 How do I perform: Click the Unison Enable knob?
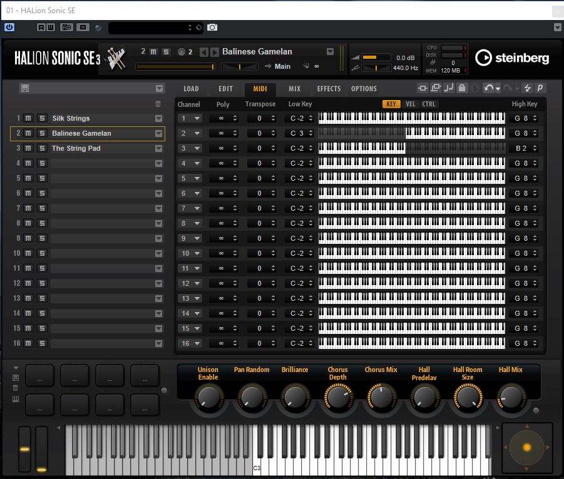[208, 398]
